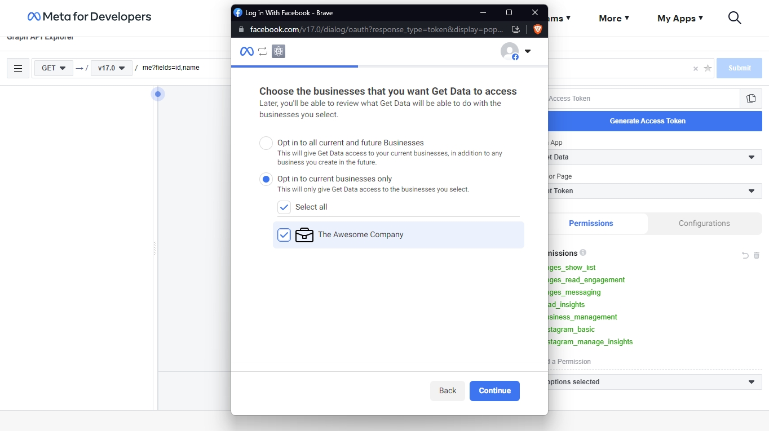Clear the query with the x icon
Viewport: 769px width, 431px height.
(695, 69)
